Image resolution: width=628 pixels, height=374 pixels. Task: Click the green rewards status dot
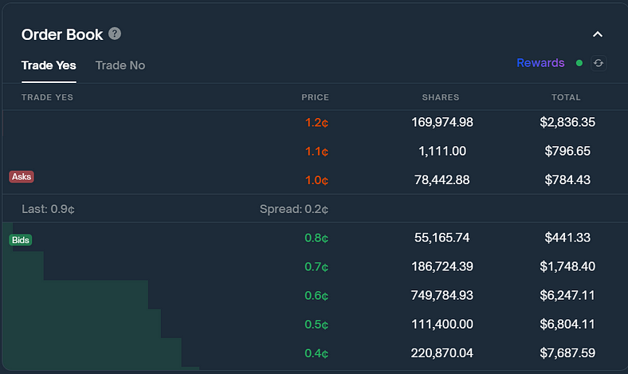[x=579, y=63]
